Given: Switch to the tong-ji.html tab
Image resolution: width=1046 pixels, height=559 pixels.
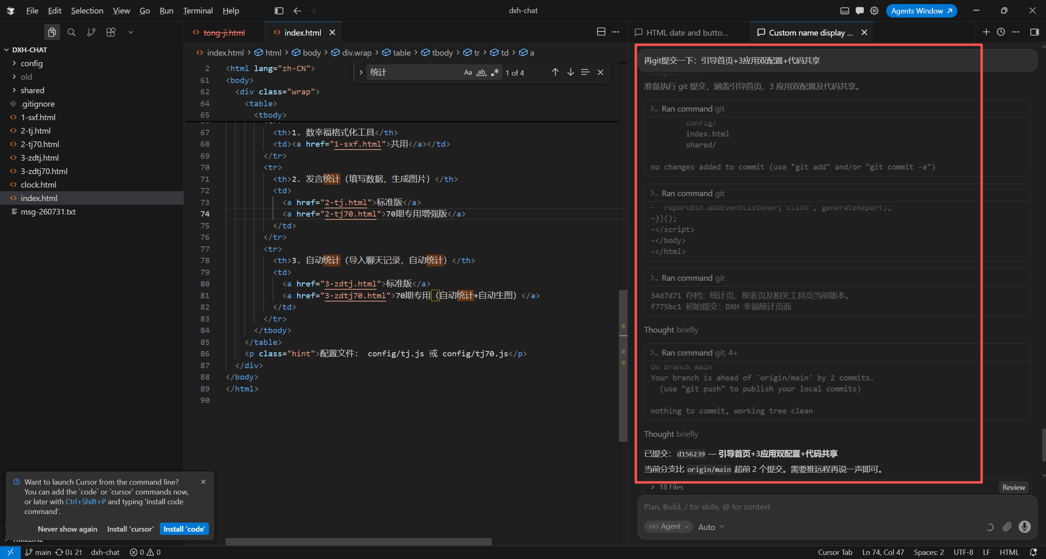Looking at the screenshot, I should point(224,32).
